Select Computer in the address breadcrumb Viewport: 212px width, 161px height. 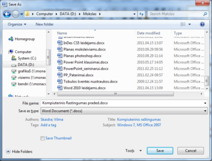(x=45, y=14)
